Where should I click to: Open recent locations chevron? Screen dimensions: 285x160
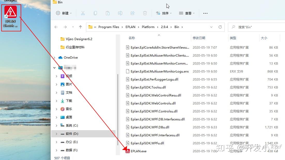pos(73,27)
